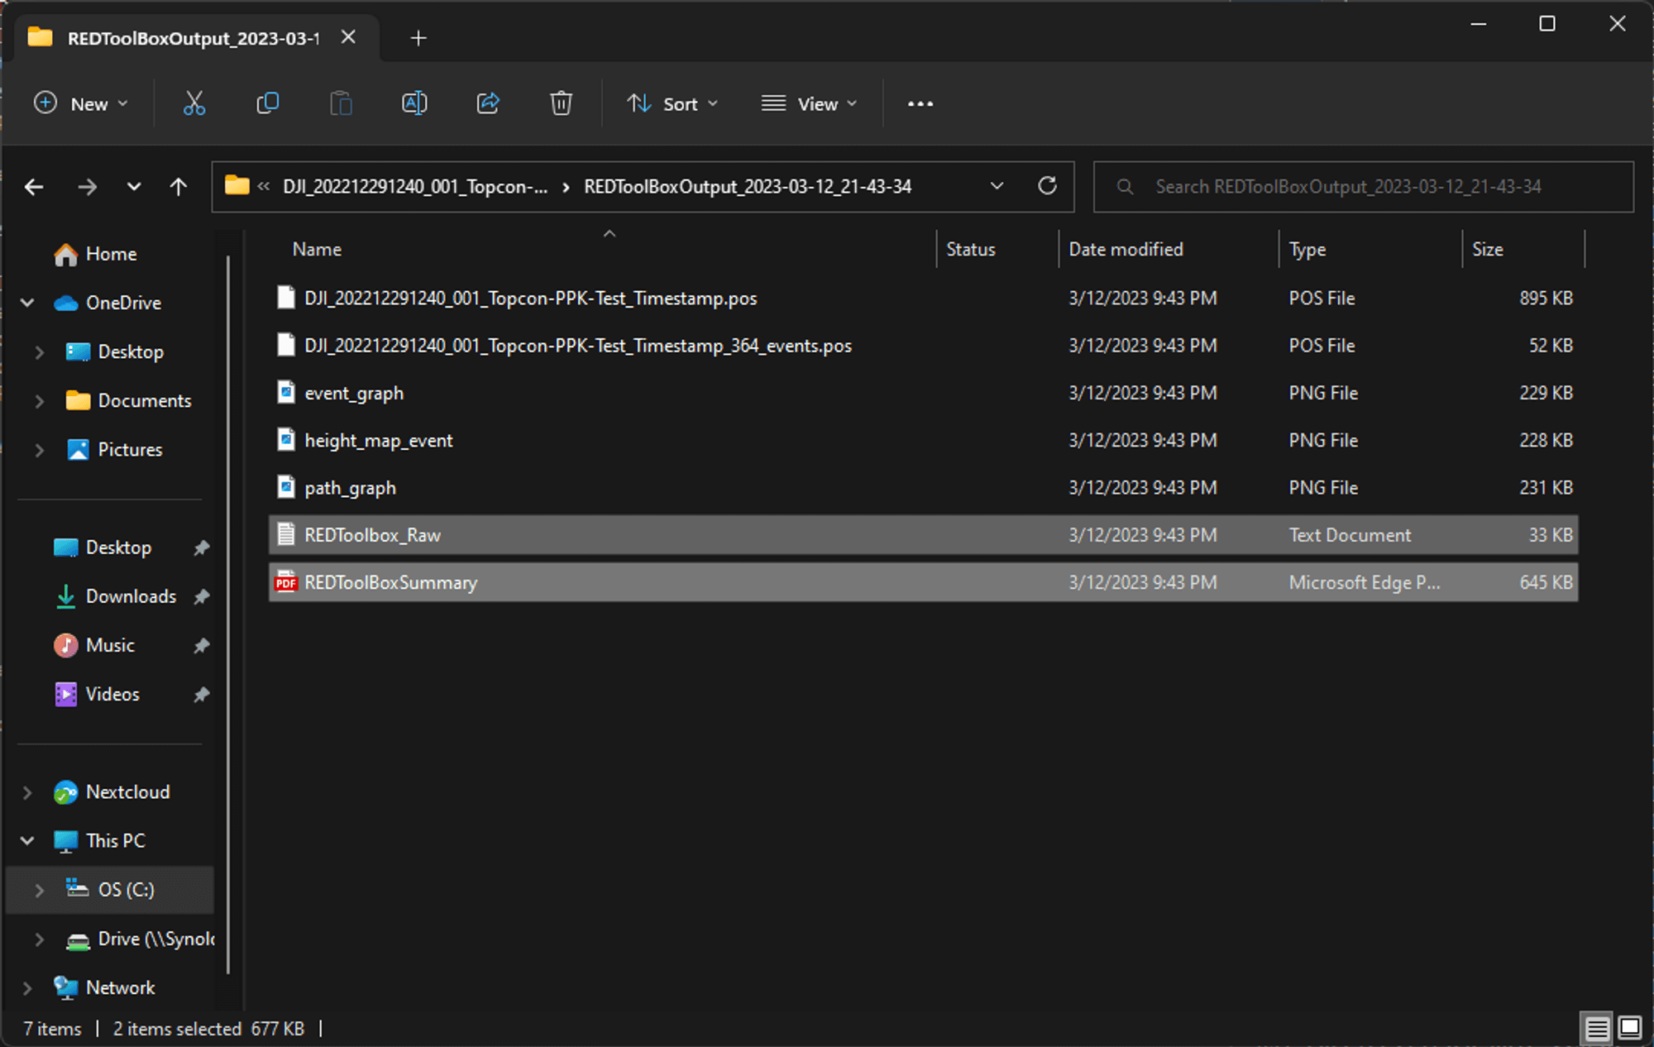Open the Sort dropdown
Viewport: 1654px width, 1047px height.
click(672, 103)
